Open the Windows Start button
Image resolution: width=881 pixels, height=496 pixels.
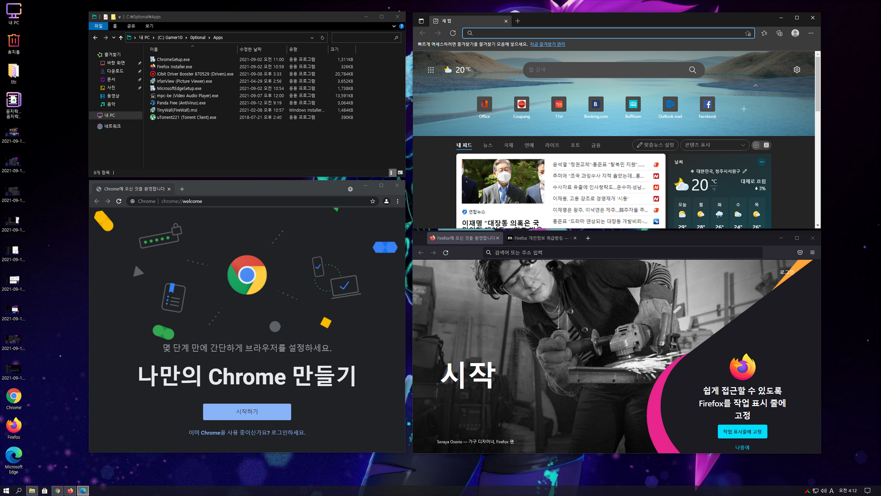tap(6, 491)
